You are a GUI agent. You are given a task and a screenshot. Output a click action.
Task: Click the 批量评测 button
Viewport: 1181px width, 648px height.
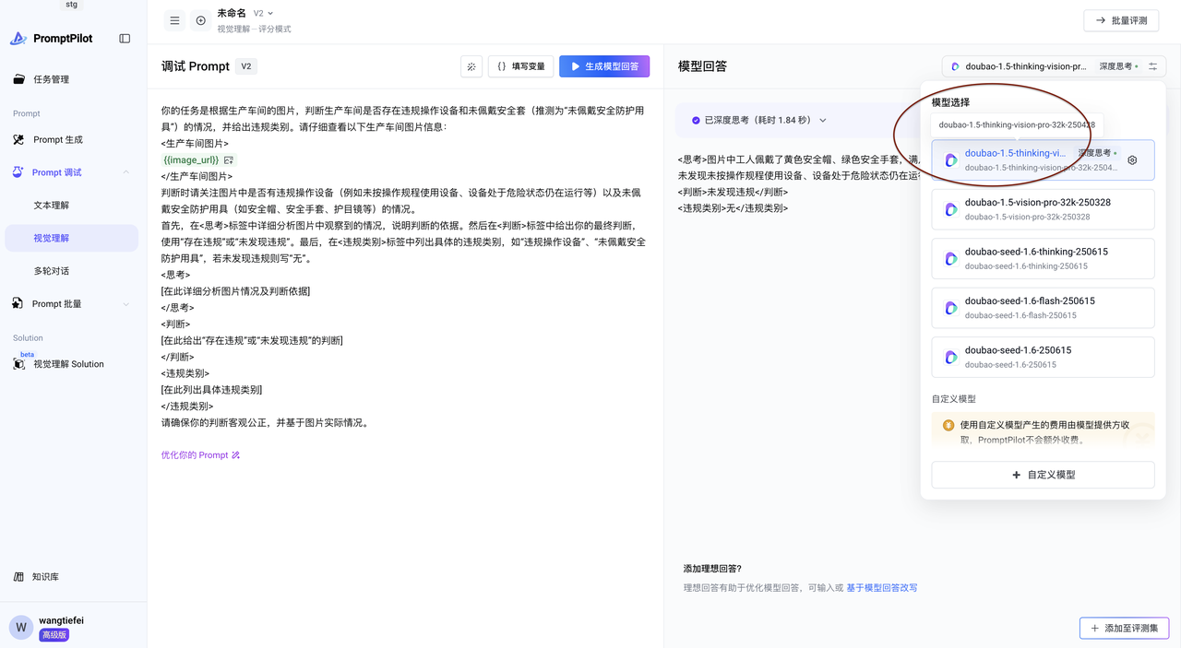(x=1121, y=20)
